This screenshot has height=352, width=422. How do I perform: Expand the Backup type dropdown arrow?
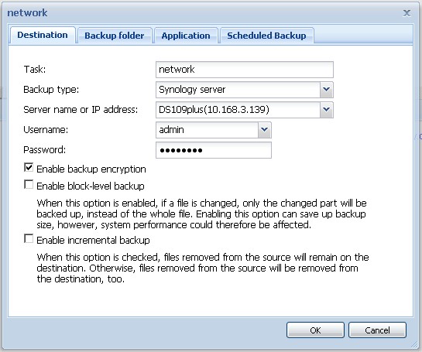click(x=327, y=90)
